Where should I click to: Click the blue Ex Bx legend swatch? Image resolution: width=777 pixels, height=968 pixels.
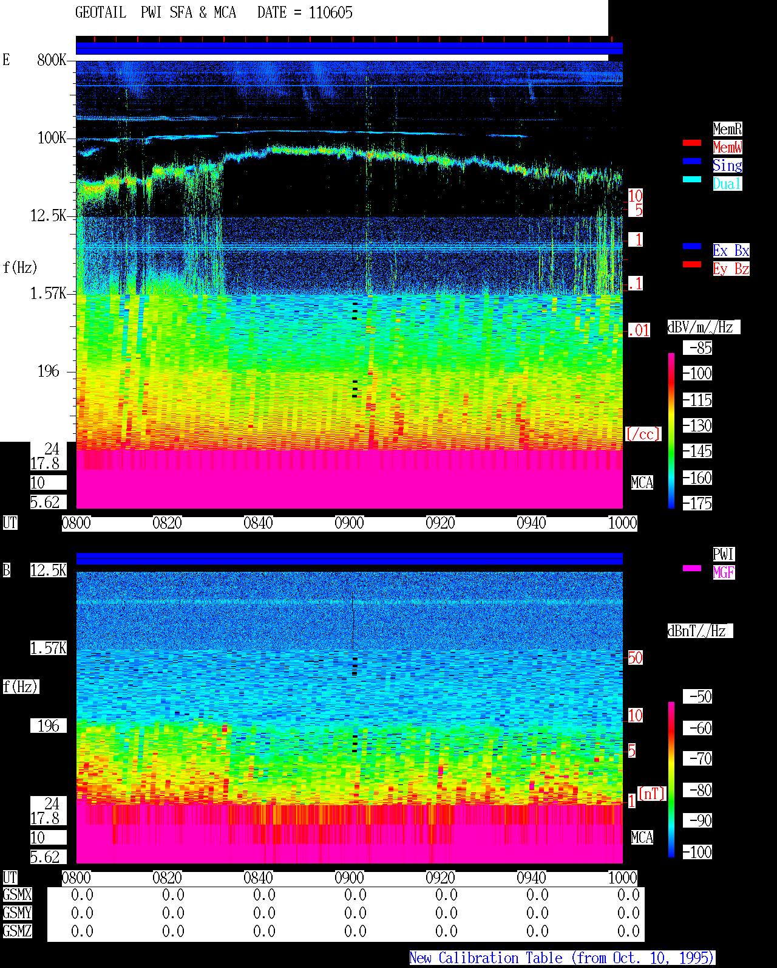tap(692, 246)
